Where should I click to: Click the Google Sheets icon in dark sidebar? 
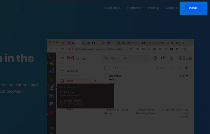[x=51, y=96]
